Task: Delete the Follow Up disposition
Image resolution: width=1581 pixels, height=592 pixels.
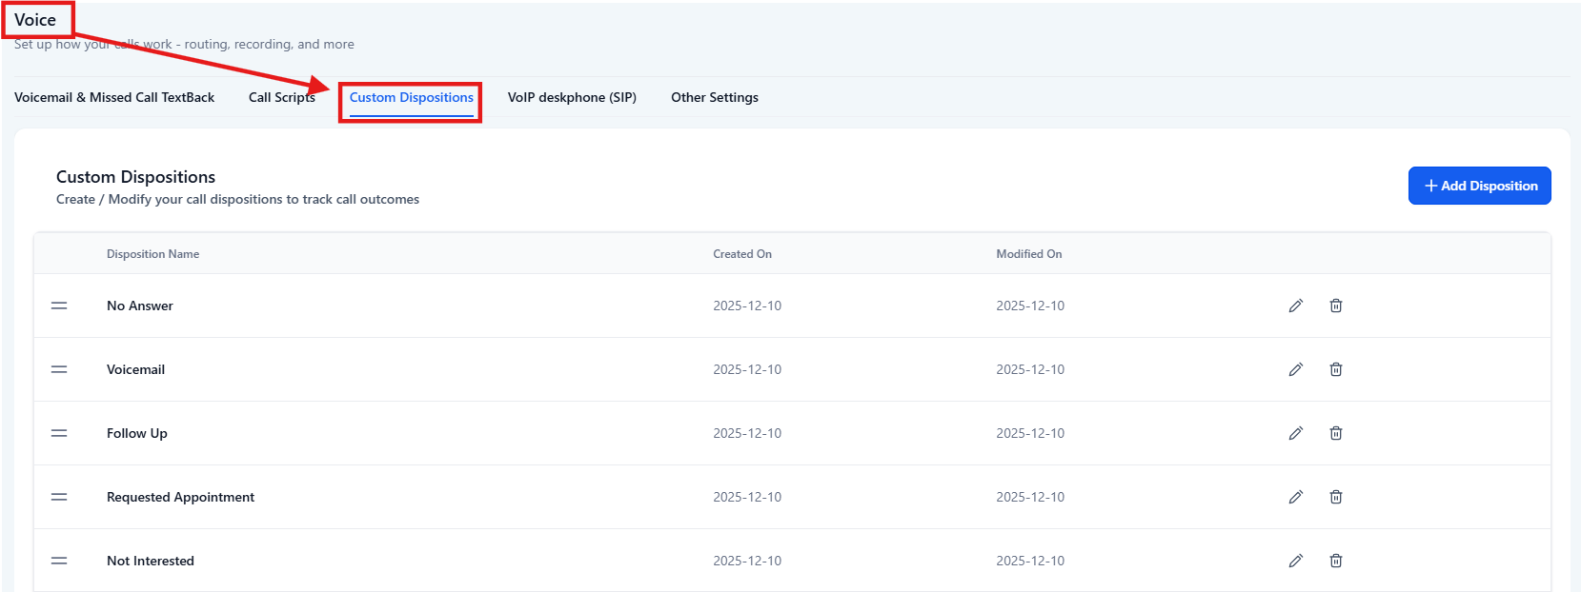Action: [1336, 433]
